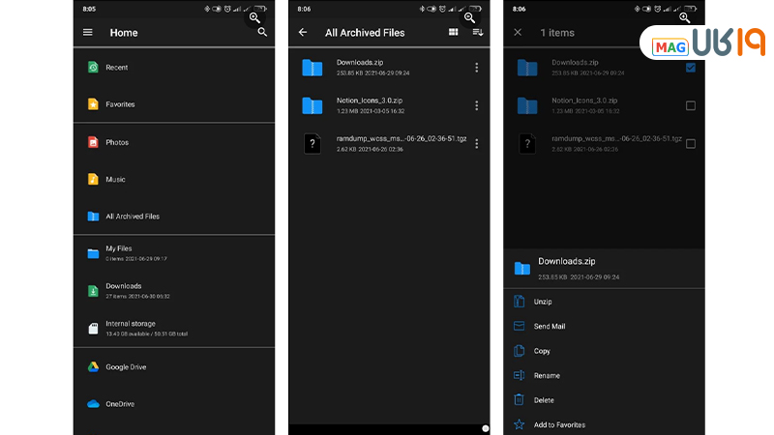Image resolution: width=774 pixels, height=435 pixels.
Task: Open OneDrive cloud storage
Action: tap(119, 404)
